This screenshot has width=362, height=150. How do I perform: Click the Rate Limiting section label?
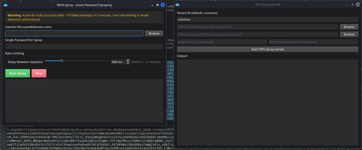tap(14, 53)
